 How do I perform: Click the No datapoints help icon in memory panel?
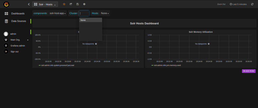209,44
